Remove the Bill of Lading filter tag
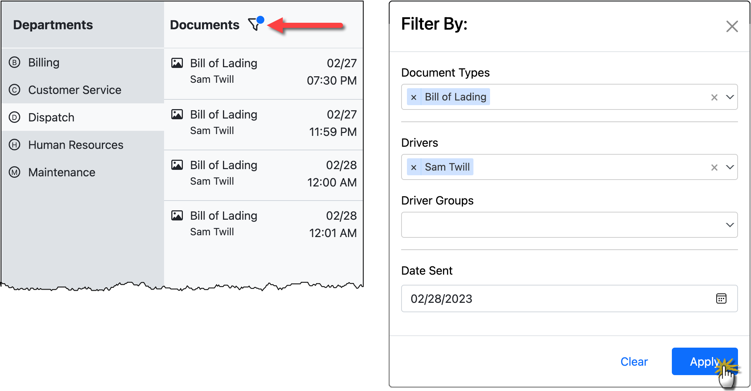751x391 pixels. [x=413, y=97]
